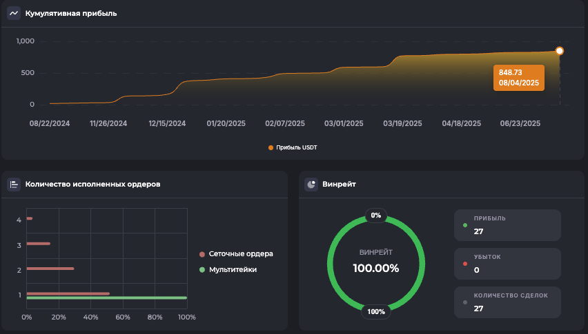Click the cumulative profit line chart icon
This screenshot has height=334, width=588.
[14, 13]
